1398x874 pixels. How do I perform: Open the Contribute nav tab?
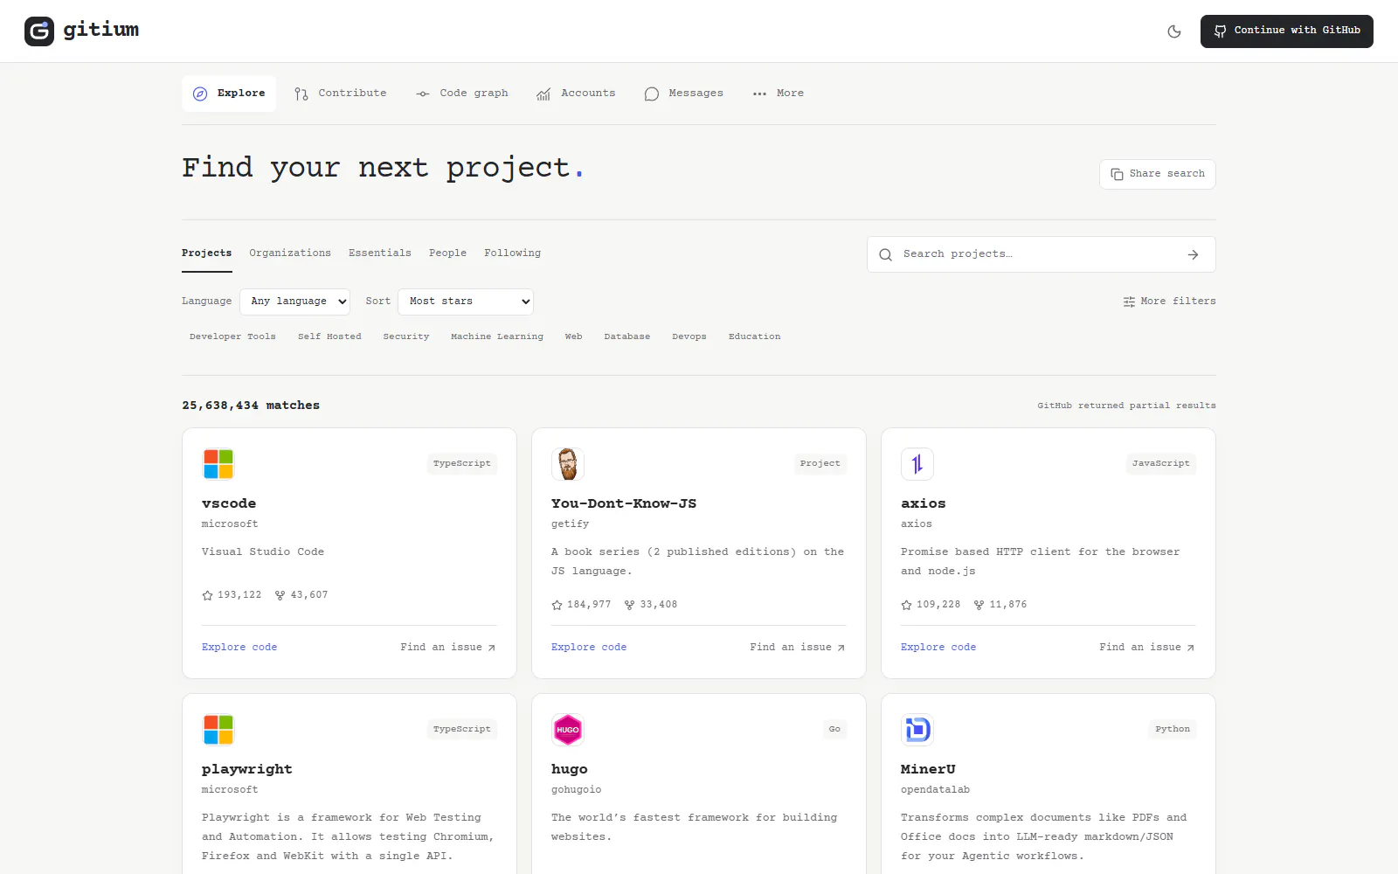click(x=341, y=94)
